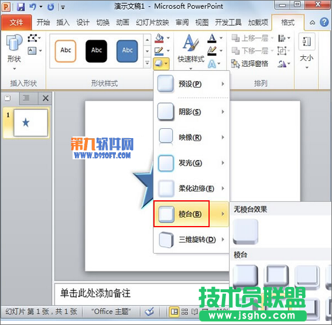Open the 大小 size button
332x325 pixels.
pyautogui.click(x=307, y=52)
